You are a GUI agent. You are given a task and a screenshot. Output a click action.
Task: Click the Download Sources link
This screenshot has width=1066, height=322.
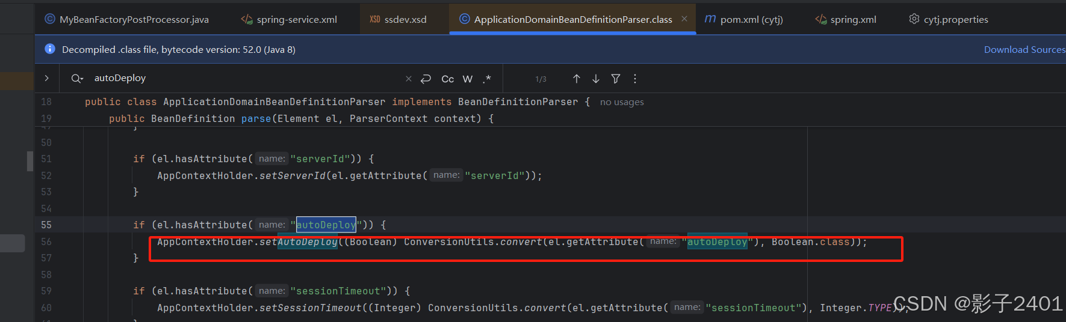point(1024,50)
